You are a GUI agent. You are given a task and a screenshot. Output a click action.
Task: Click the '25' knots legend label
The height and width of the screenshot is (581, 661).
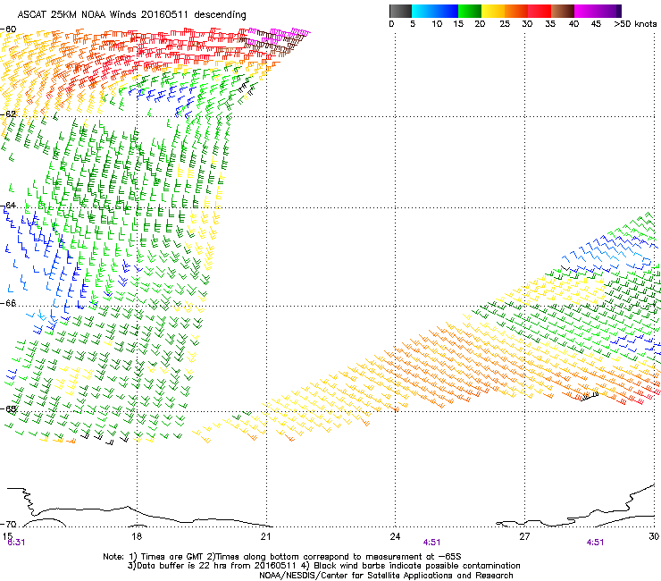click(505, 24)
